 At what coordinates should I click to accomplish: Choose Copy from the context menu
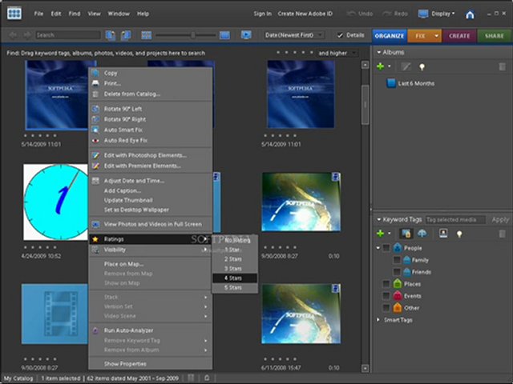pyautogui.click(x=150, y=73)
